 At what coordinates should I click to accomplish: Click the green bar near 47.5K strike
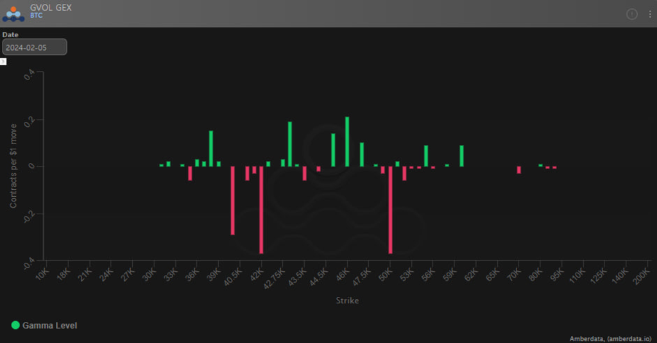point(362,155)
